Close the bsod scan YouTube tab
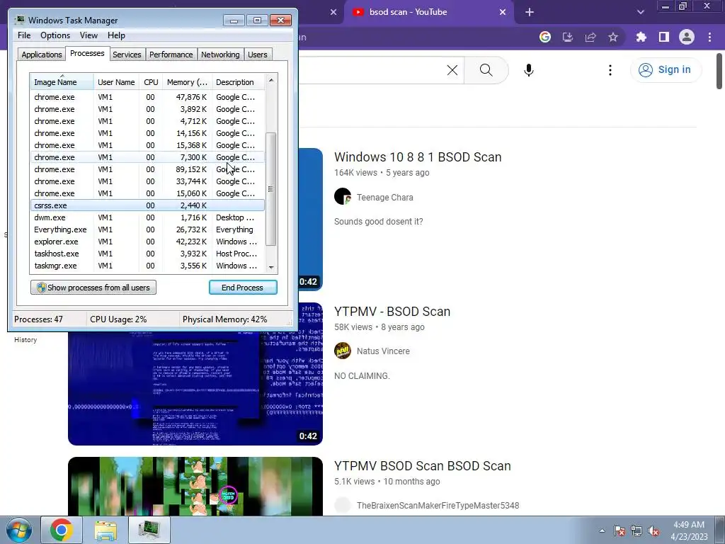The height and width of the screenshot is (544, 725). click(x=503, y=12)
